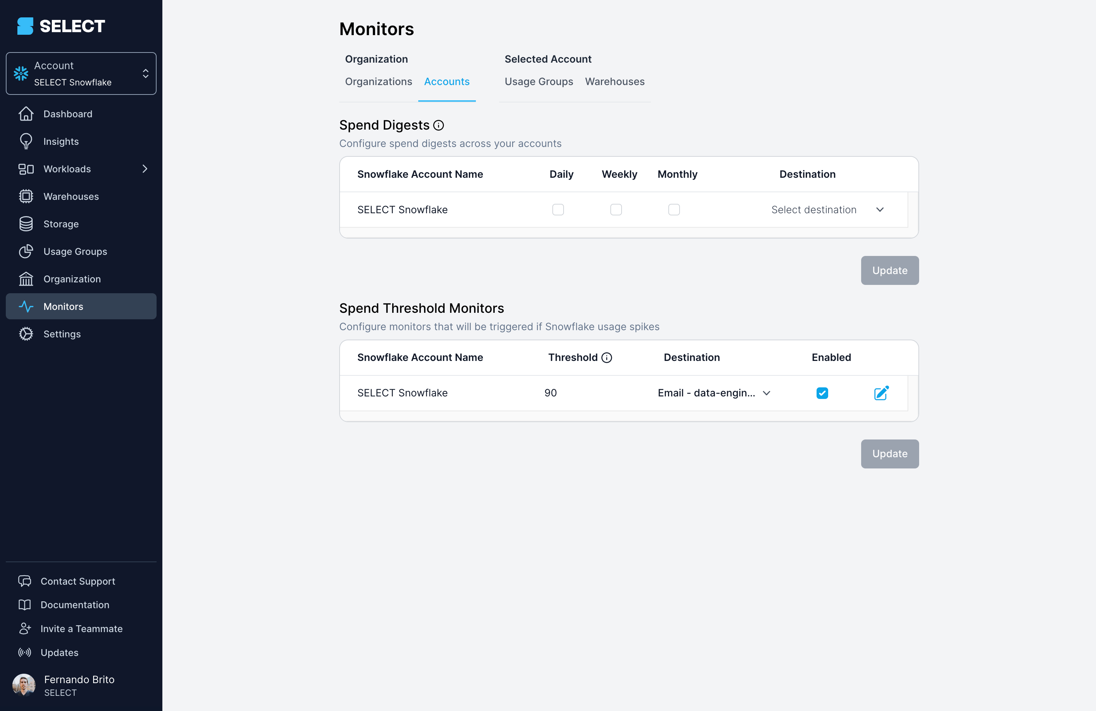Screen dimensions: 1096x711
Task: Open the Account switcher dropdown
Action: (81, 73)
